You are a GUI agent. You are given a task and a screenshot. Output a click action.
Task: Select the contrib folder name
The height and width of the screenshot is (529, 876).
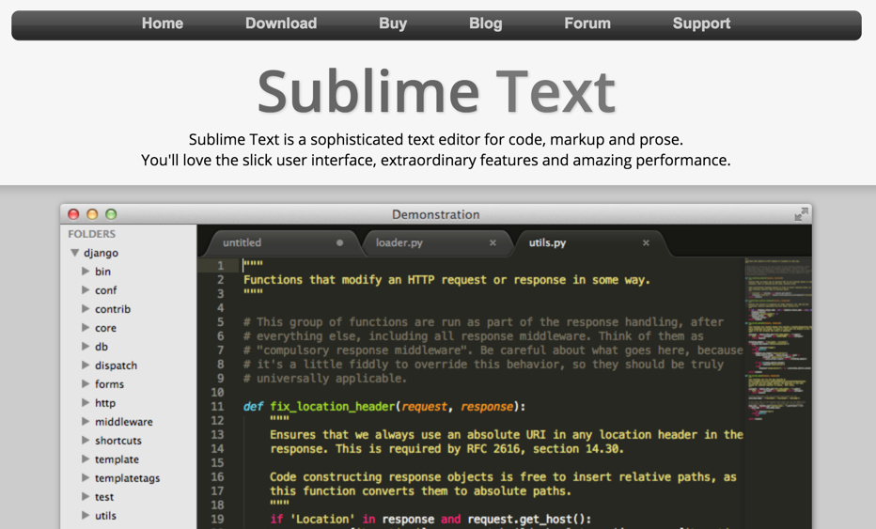(112, 309)
